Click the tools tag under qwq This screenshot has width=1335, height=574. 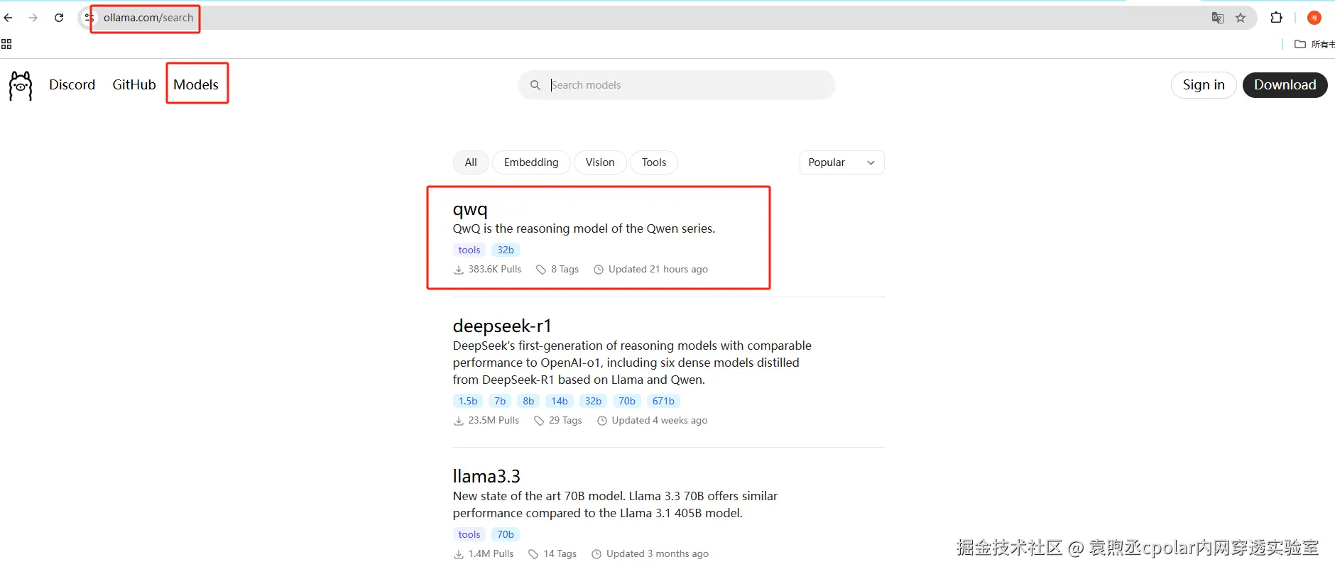click(469, 250)
